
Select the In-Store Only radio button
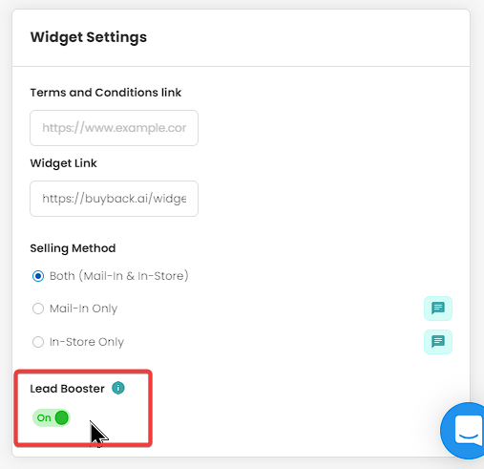pos(38,342)
